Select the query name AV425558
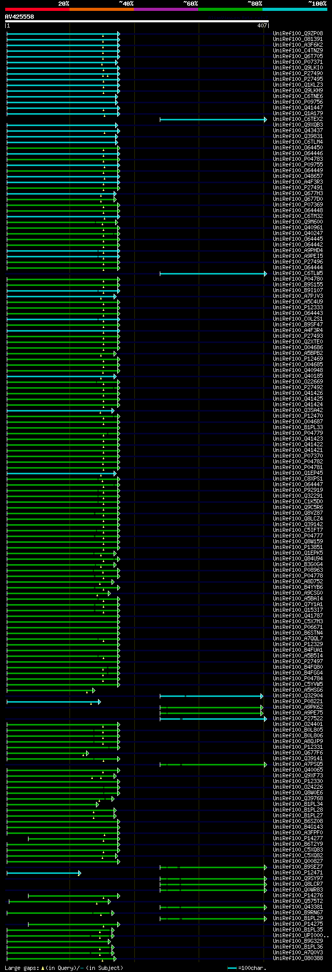This screenshot has width=332, height=972. tap(19, 17)
